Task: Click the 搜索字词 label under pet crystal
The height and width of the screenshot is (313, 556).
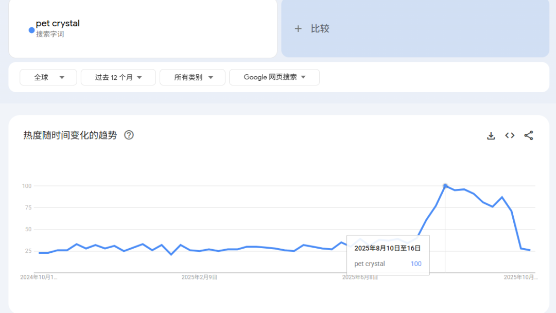Action: pyautogui.click(x=50, y=34)
